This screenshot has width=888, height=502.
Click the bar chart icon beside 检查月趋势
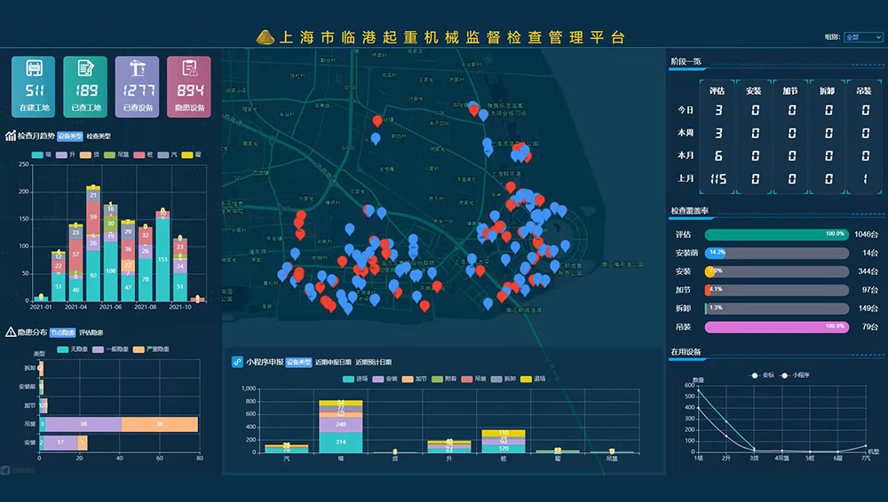[x=11, y=136]
